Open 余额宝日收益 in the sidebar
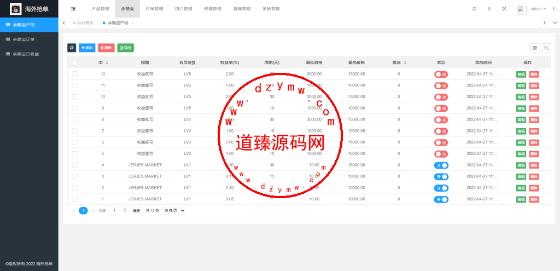The height and width of the screenshot is (271, 560). [29, 54]
